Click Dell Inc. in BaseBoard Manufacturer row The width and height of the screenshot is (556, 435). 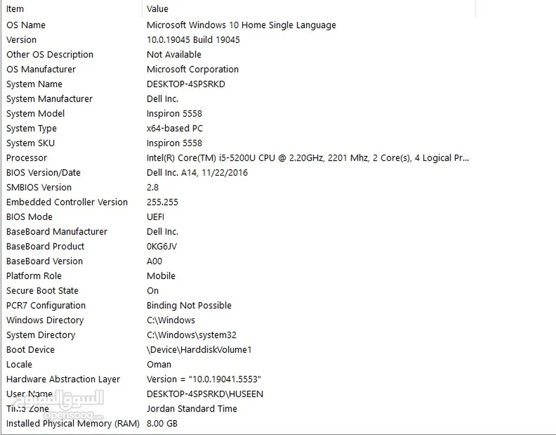point(162,231)
